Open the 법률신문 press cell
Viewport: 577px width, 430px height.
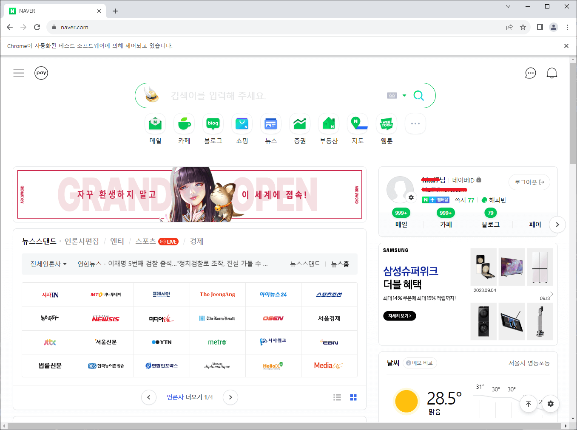[x=50, y=366]
